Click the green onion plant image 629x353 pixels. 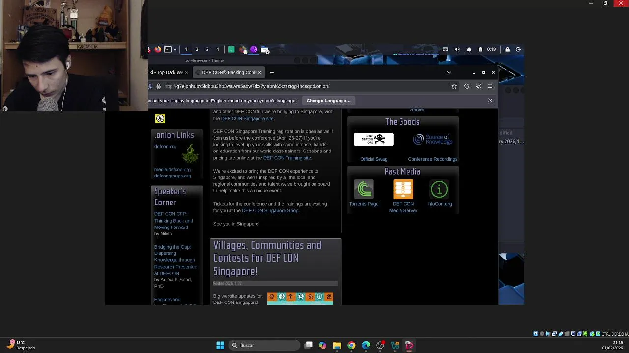[190, 153]
